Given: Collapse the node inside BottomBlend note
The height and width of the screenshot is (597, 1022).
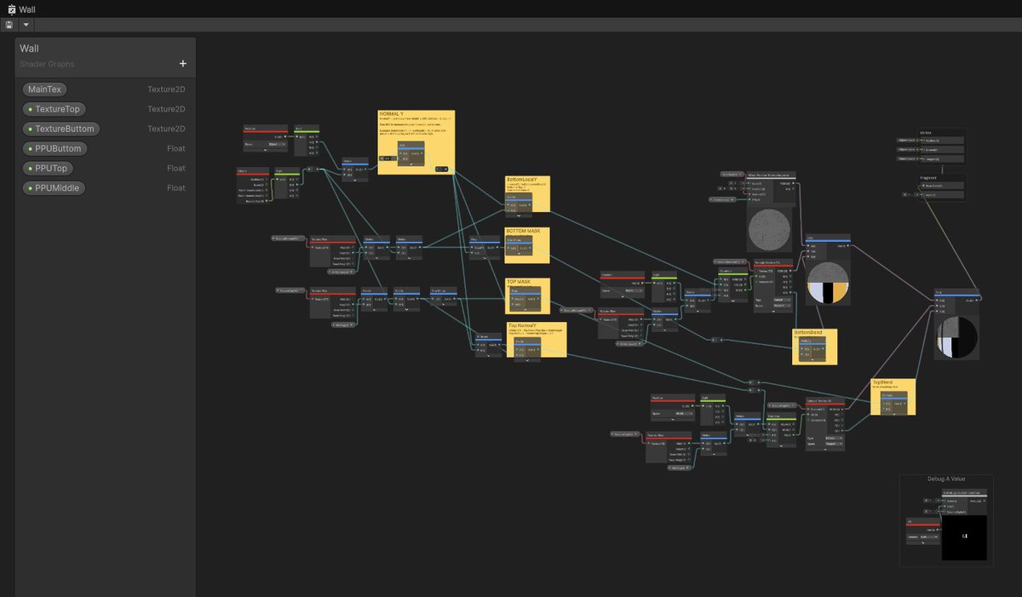Looking at the screenshot, I should point(813,359).
